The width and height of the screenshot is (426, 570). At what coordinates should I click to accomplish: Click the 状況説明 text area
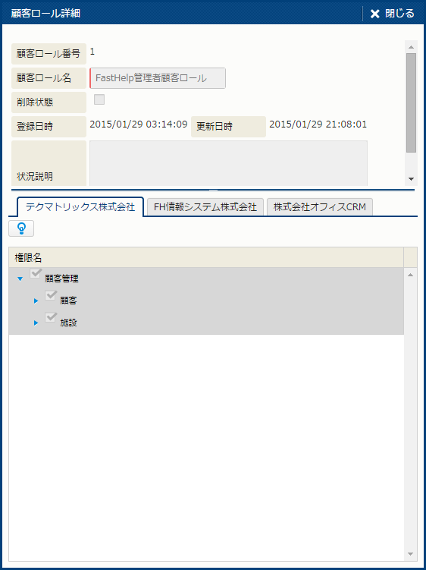[x=228, y=163]
